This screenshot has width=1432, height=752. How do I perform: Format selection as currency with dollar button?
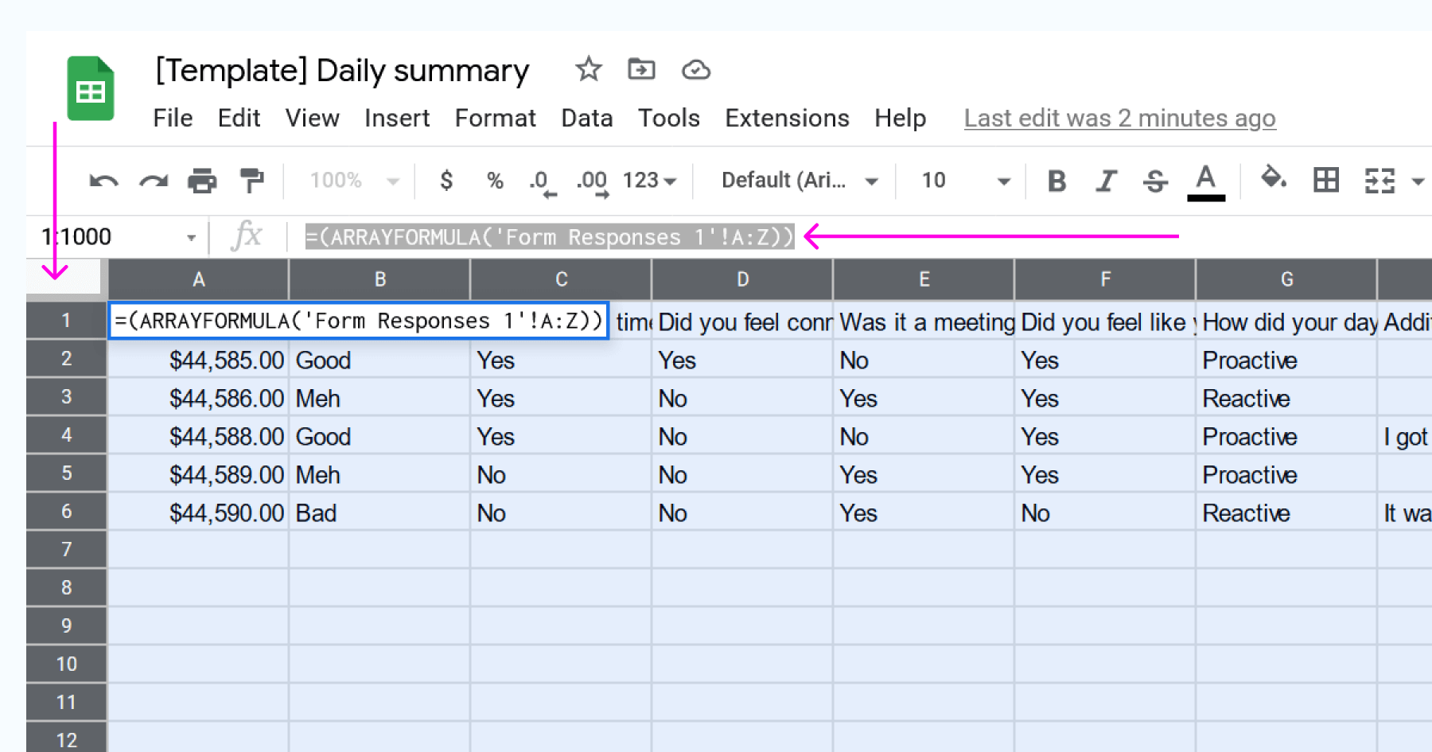pyautogui.click(x=446, y=181)
